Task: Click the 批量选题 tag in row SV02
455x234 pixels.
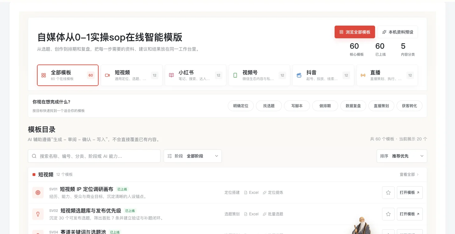Action: click(x=273, y=214)
